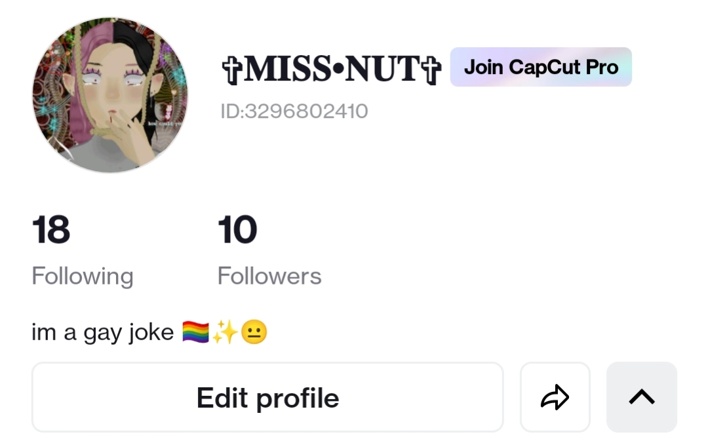Image resolution: width=708 pixels, height=447 pixels.
Task: Open the circular profile avatar picture
Action: click(110, 95)
